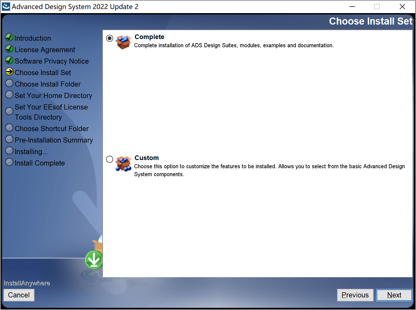
Task: Click the gray circle beside Install Complete
Action: coord(9,162)
